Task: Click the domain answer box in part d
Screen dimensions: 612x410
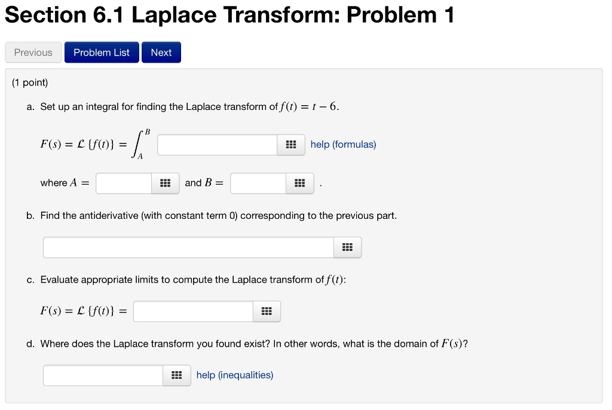Action: coord(102,375)
